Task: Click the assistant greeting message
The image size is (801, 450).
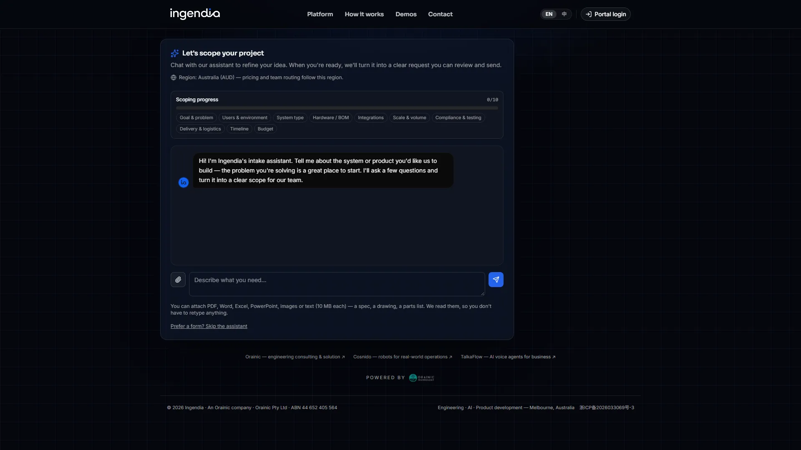Action: point(323,170)
